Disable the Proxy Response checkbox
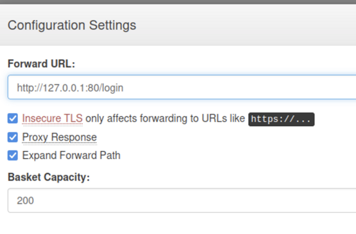 [x=13, y=137]
